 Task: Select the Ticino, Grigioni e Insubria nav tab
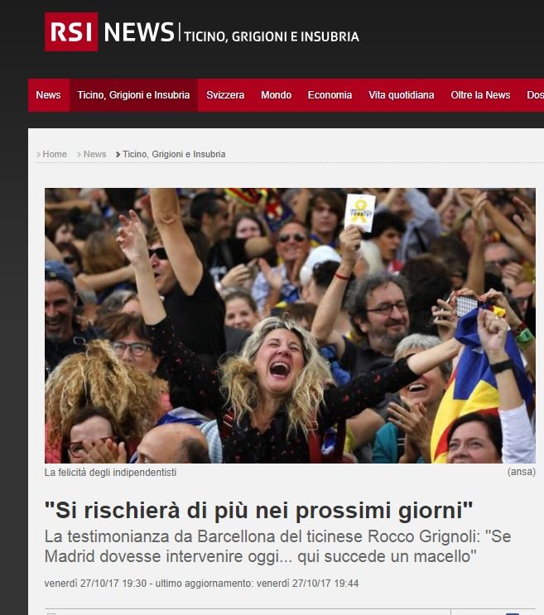[x=134, y=95]
